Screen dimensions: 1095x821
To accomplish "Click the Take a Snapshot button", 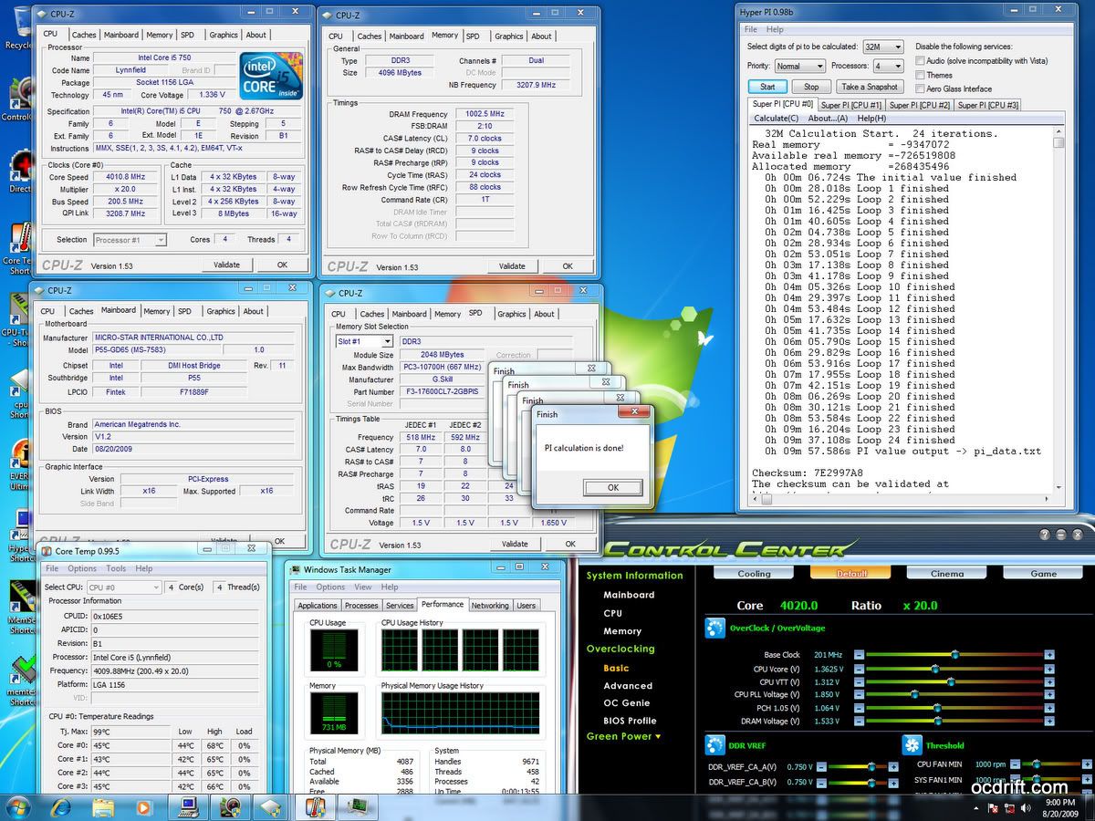I will pyautogui.click(x=870, y=87).
